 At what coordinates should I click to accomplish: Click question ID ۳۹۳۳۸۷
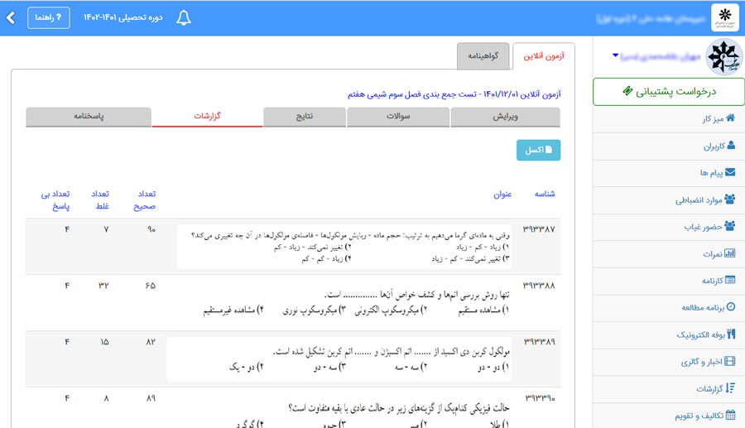(x=539, y=229)
